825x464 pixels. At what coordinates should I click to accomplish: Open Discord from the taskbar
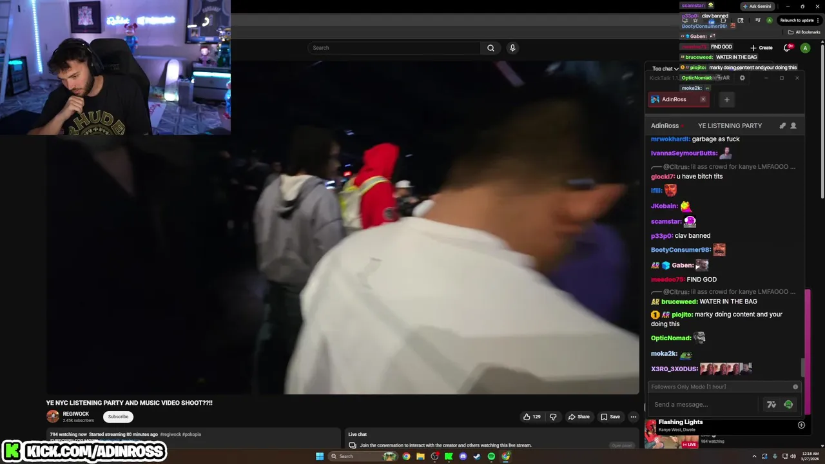pyautogui.click(x=463, y=456)
